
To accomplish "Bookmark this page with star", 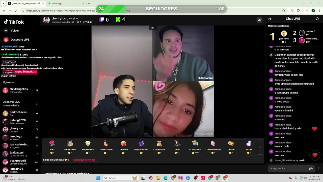I will [x=284, y=11].
